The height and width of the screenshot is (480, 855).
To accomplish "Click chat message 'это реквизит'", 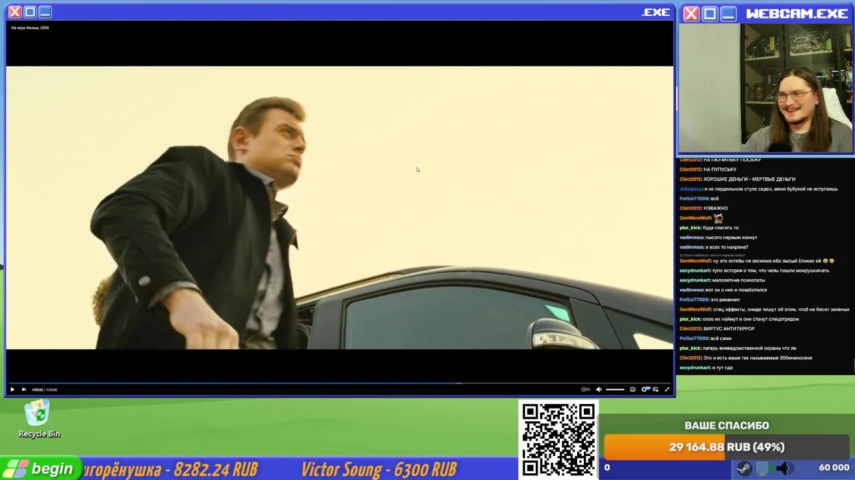I will coord(725,299).
